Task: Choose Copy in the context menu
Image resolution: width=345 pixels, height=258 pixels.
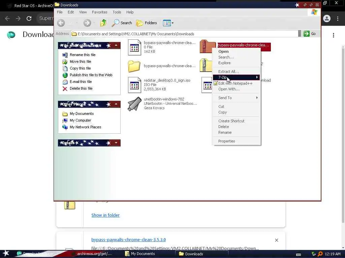Action: [x=236, y=112]
